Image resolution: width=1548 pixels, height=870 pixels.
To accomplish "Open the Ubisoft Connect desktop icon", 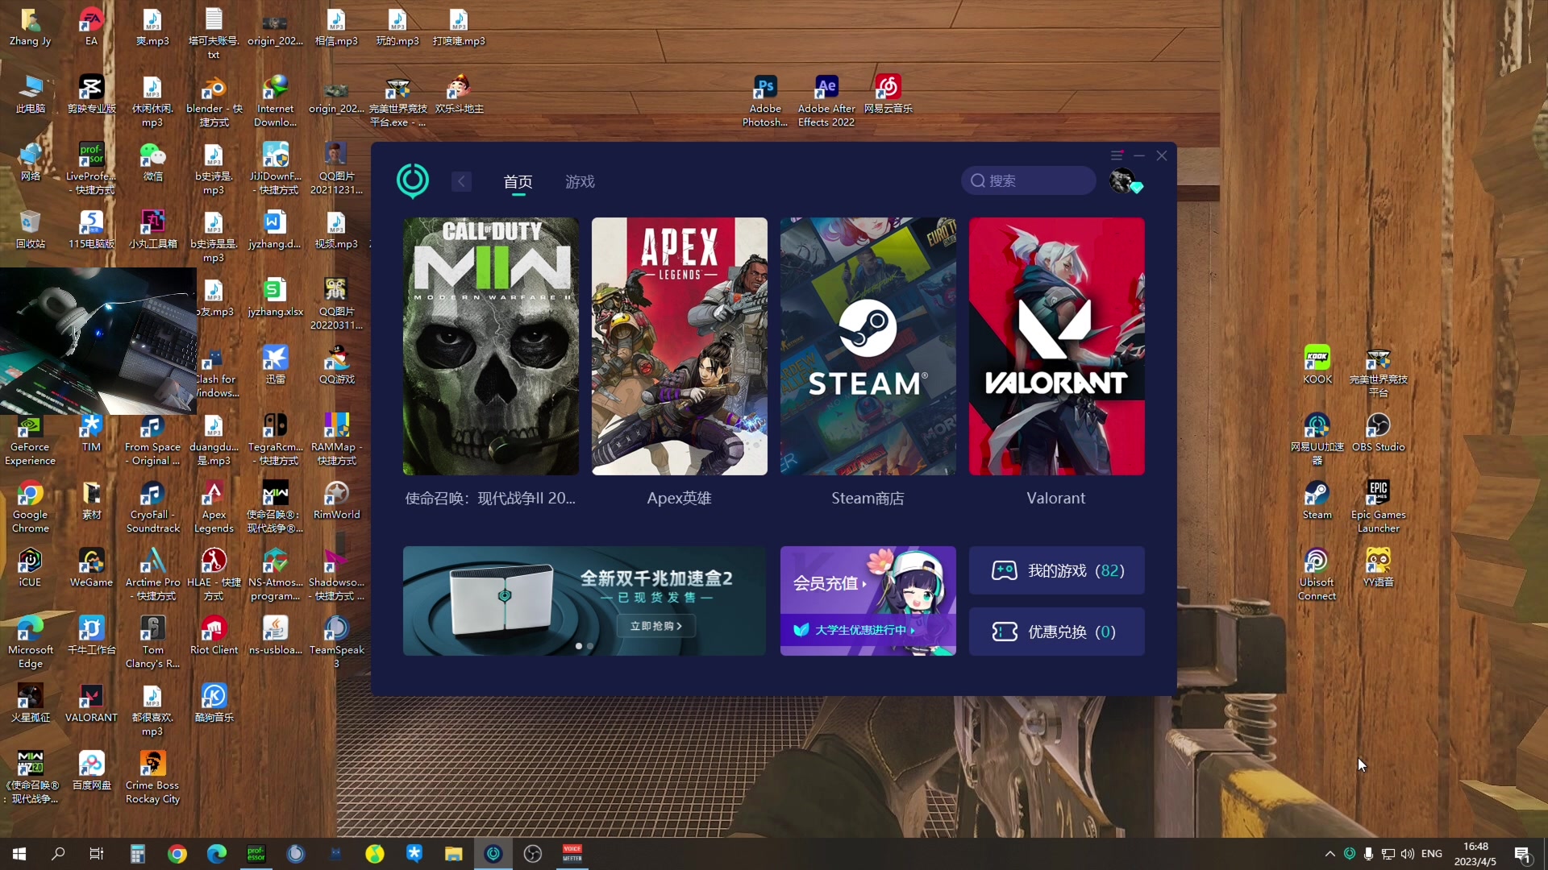I will pyautogui.click(x=1317, y=574).
